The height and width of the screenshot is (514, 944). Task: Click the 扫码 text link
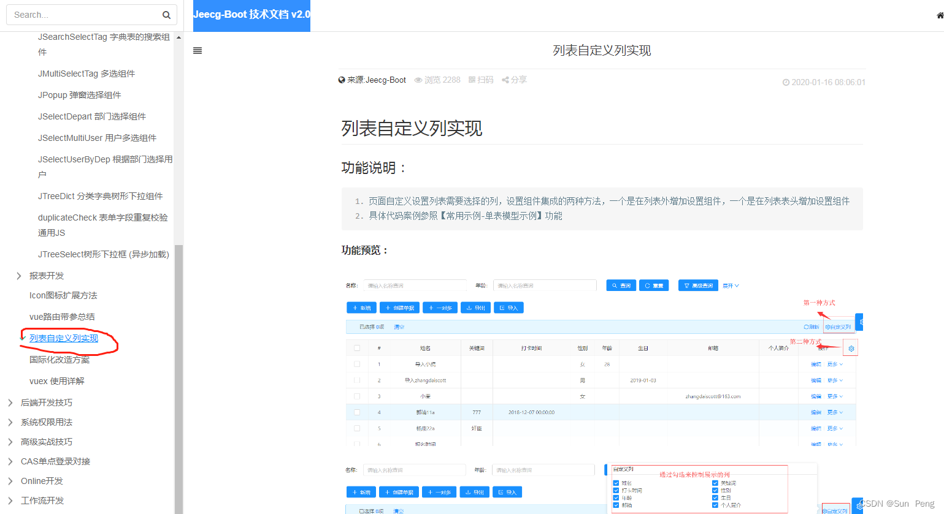485,80
